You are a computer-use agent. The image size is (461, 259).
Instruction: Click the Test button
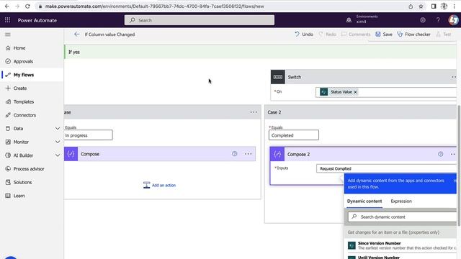[x=444, y=35]
